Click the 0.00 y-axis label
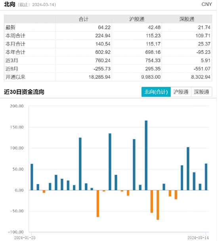This screenshot has width=218, height=241. pos(19,190)
